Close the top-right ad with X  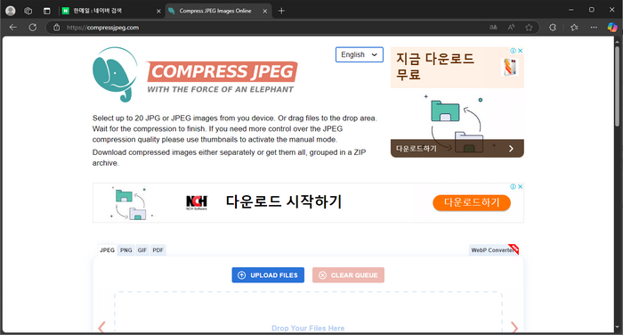(520, 51)
